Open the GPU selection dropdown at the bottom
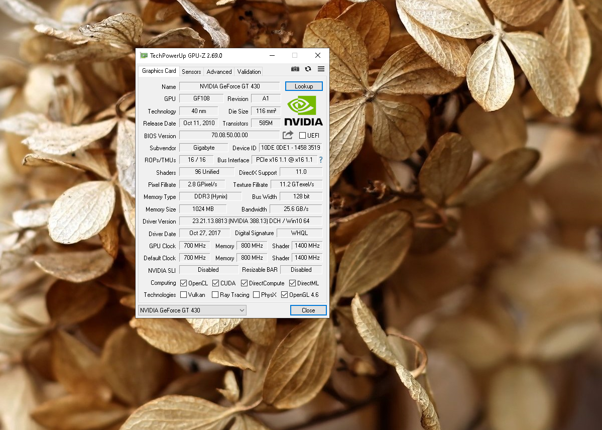 pyautogui.click(x=242, y=310)
